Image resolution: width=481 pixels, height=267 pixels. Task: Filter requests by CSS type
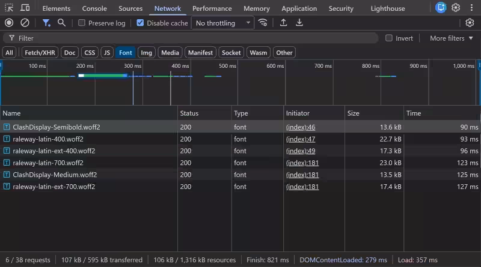[x=90, y=53]
